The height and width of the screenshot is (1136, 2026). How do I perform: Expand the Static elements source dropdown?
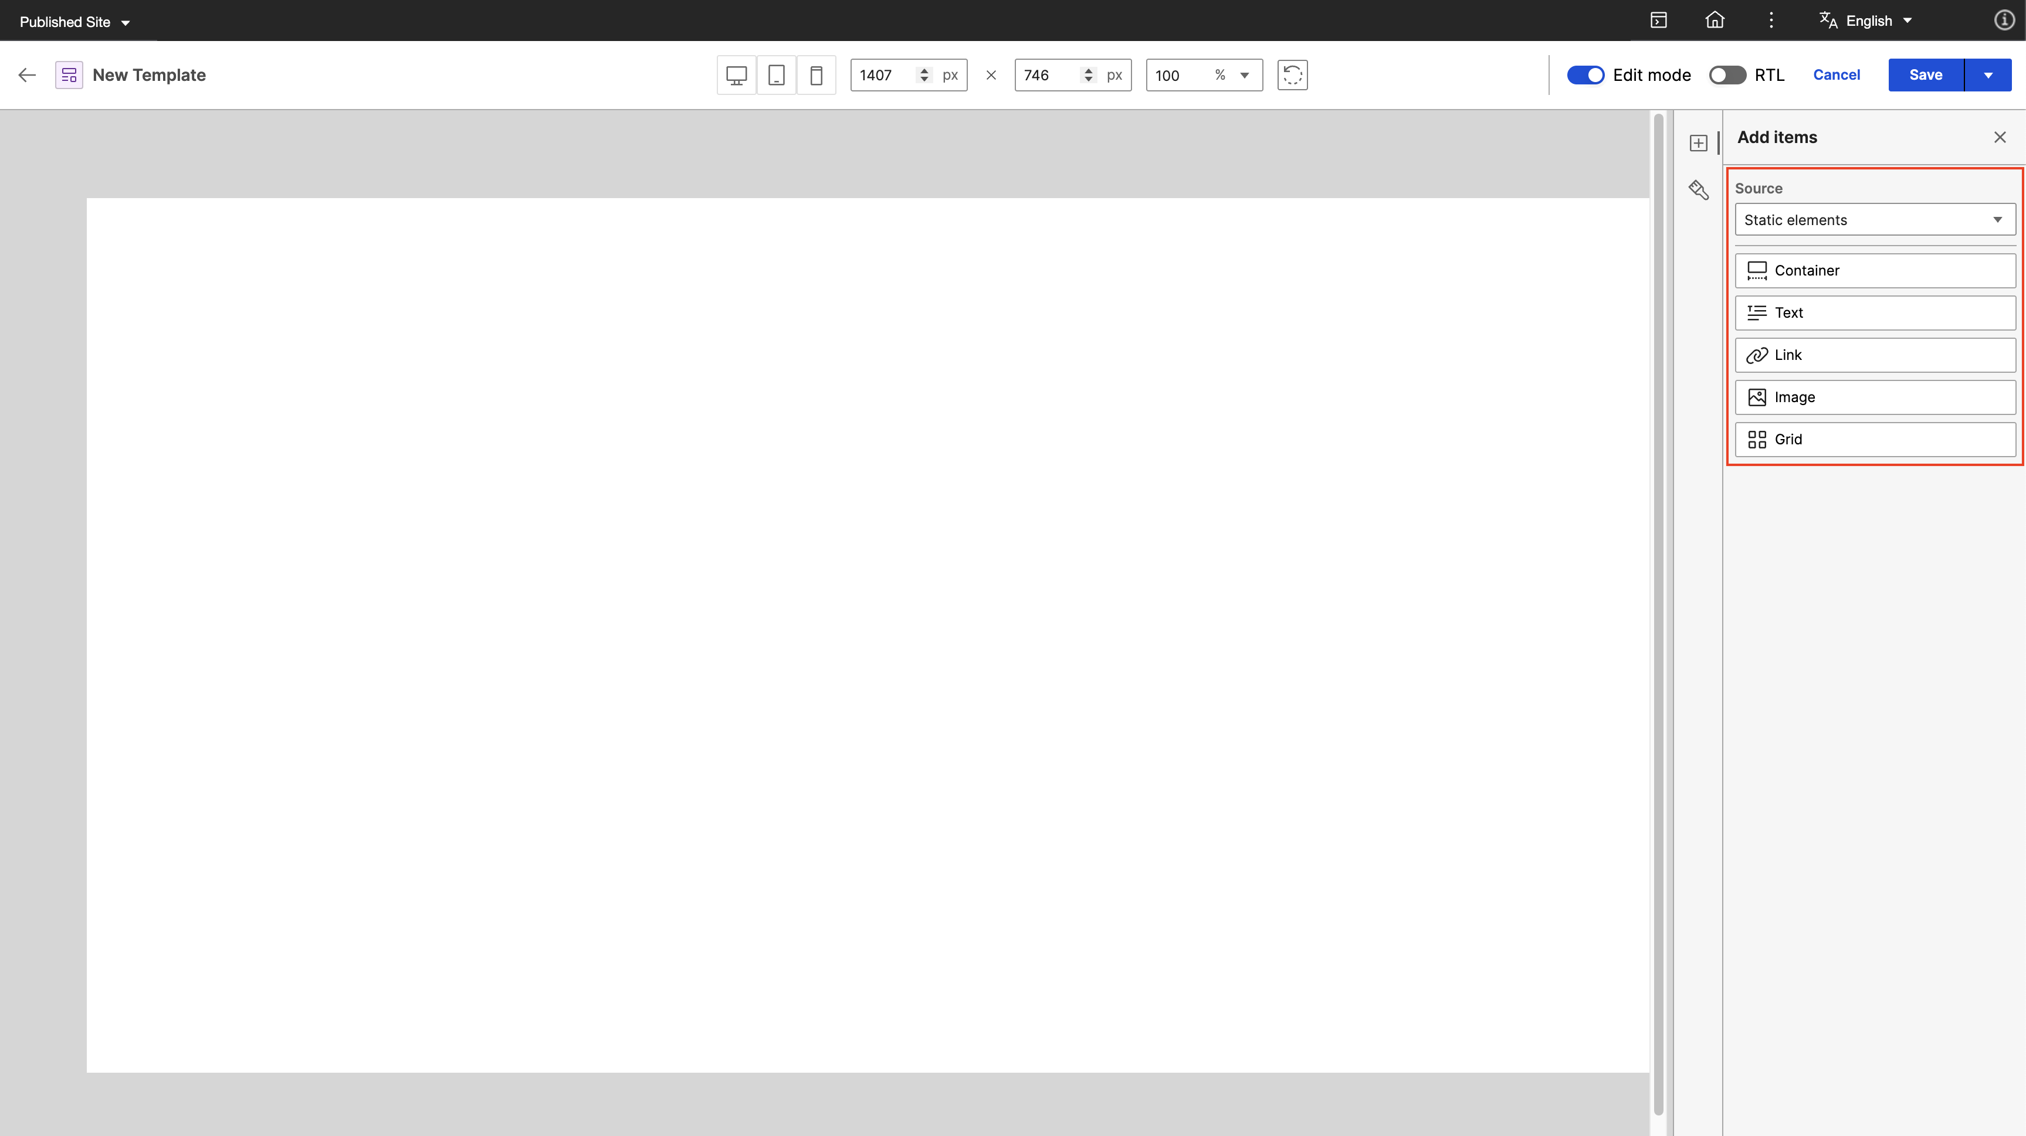(1875, 220)
